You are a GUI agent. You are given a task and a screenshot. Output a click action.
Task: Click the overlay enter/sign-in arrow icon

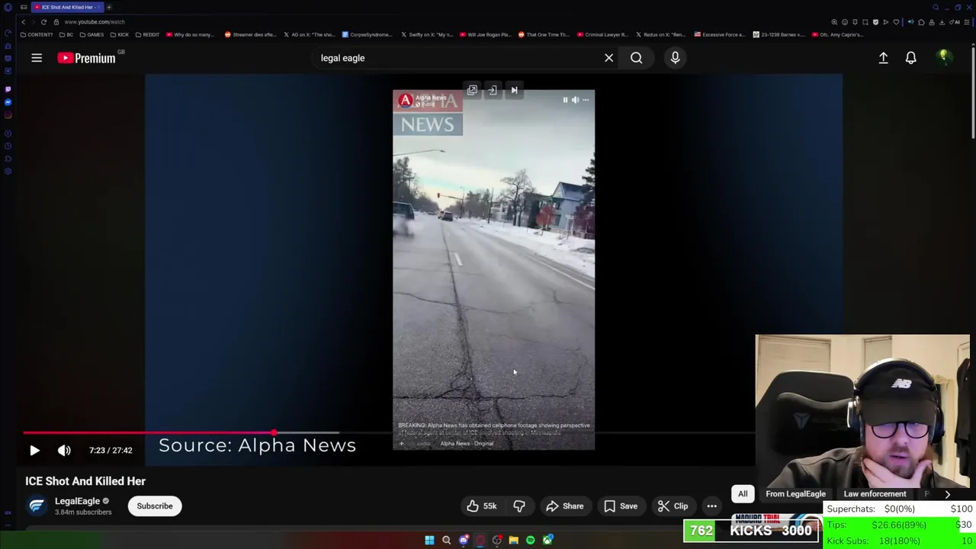pyautogui.click(x=493, y=90)
